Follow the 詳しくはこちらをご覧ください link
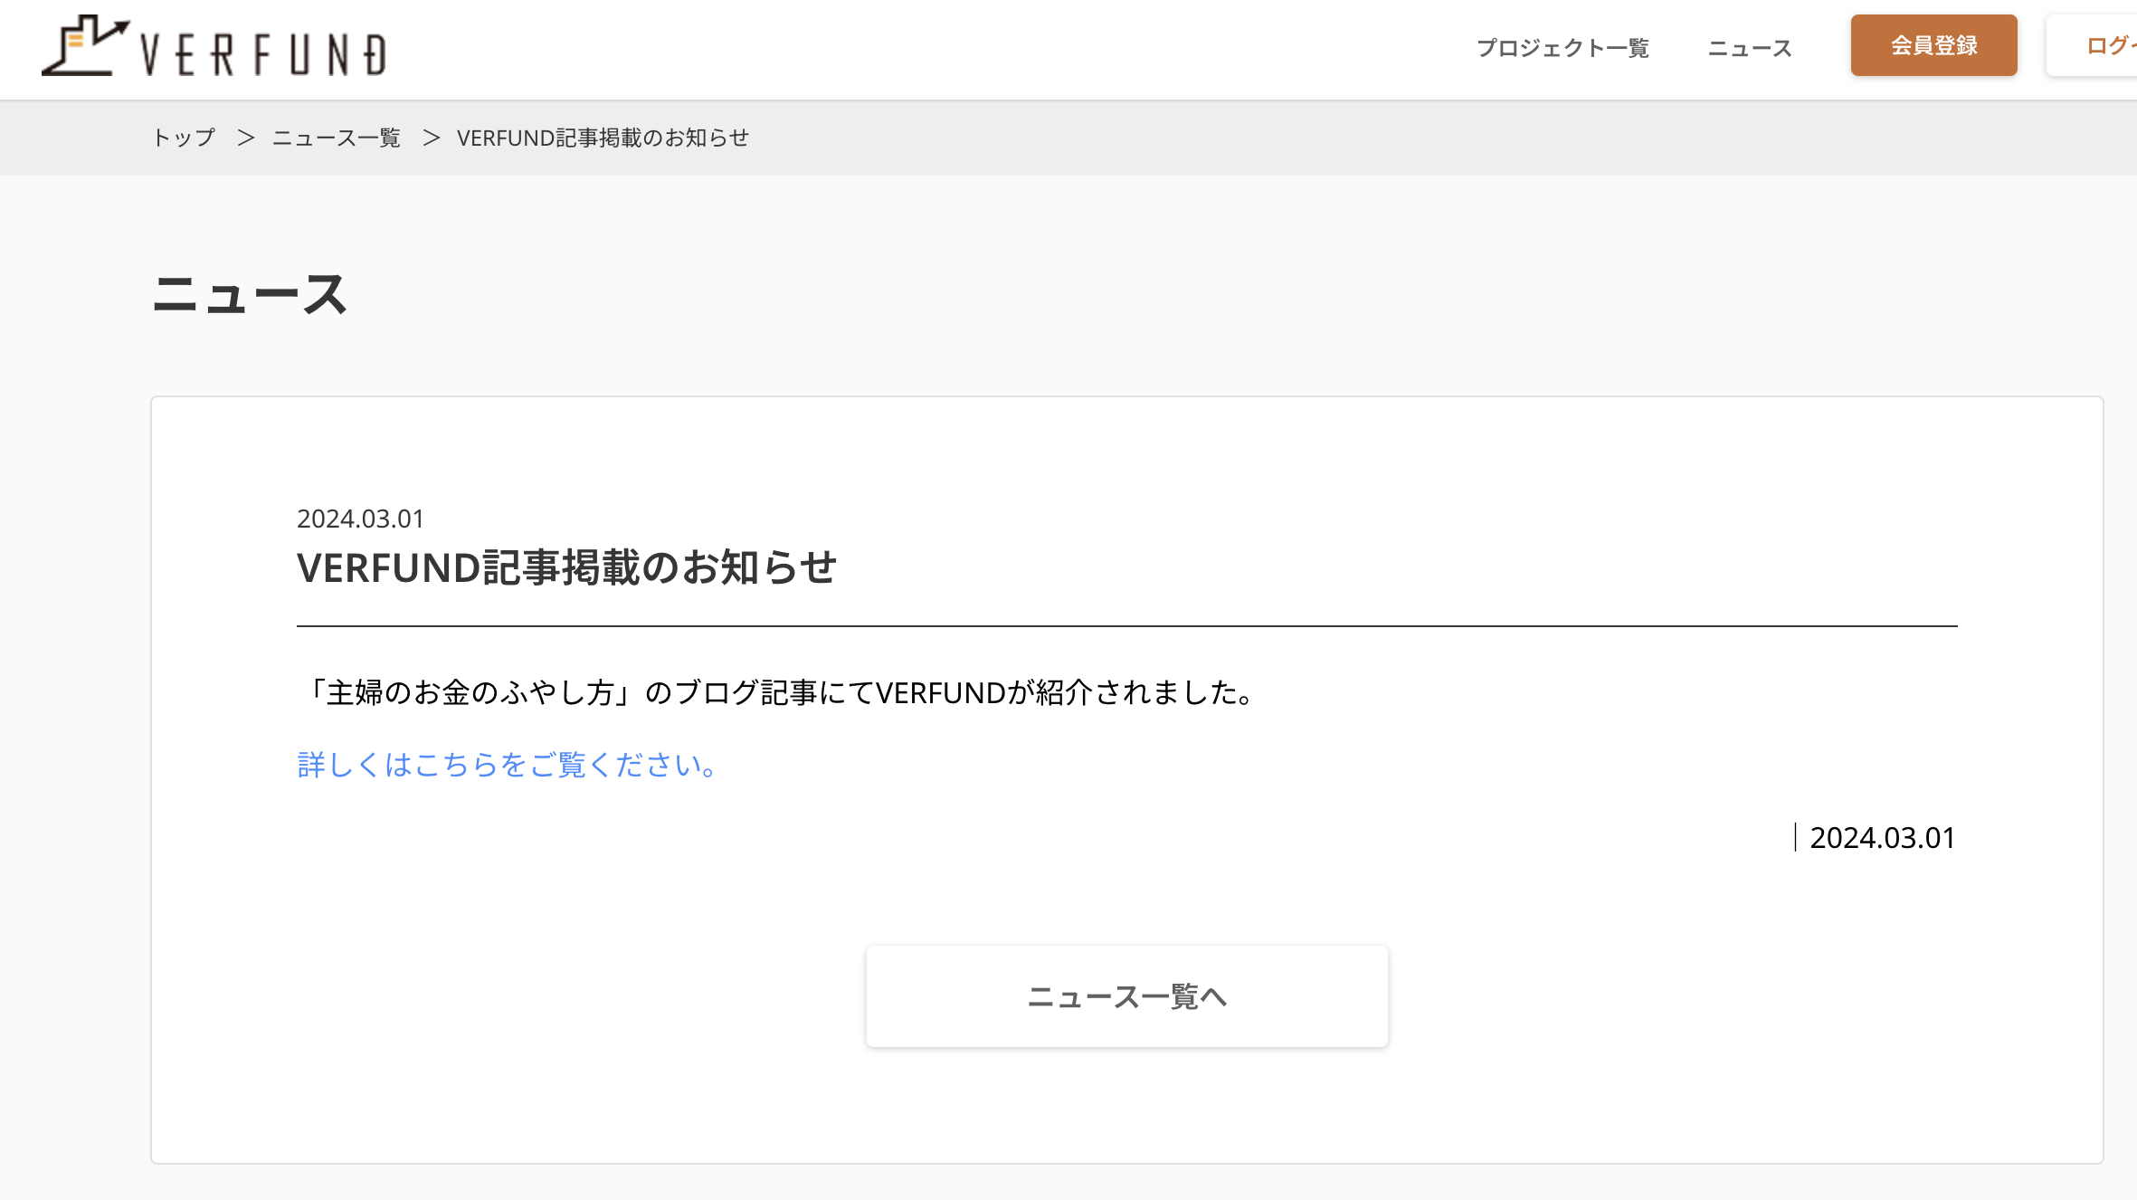The image size is (2137, 1200). [x=508, y=765]
